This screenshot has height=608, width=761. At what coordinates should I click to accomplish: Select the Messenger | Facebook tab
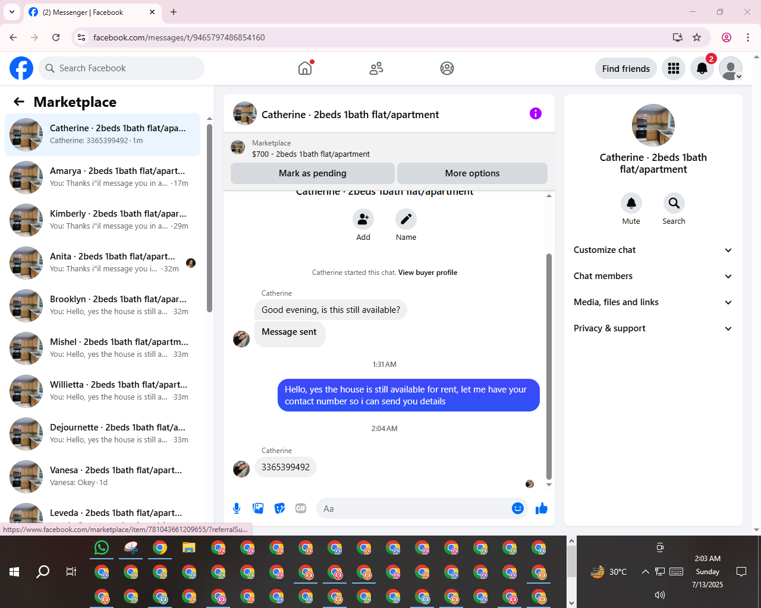click(x=92, y=12)
